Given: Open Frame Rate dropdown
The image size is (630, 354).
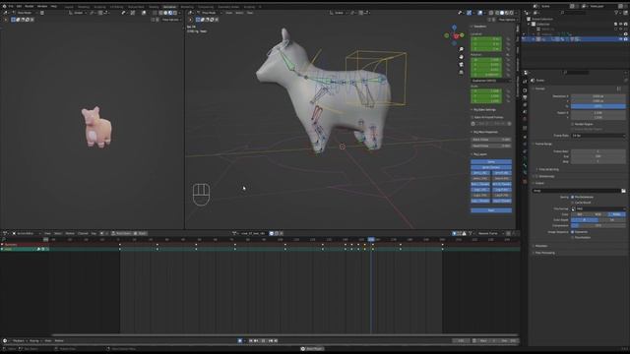Looking at the screenshot, I should point(598,136).
